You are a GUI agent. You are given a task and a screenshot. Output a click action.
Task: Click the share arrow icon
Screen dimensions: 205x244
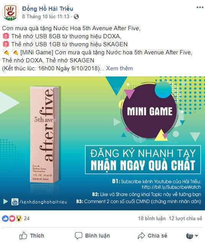click(141, 236)
